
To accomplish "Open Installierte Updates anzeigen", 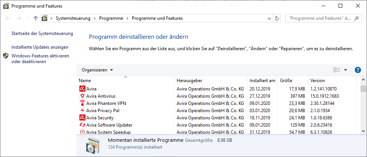I will [x=40, y=47].
